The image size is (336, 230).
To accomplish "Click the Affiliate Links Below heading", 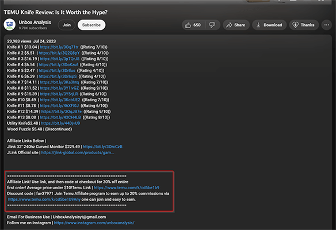I will tap(26, 141).
